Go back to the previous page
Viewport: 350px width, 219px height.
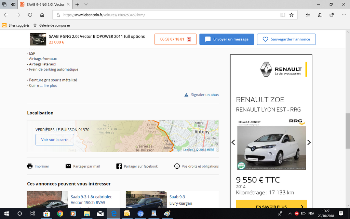(6, 15)
